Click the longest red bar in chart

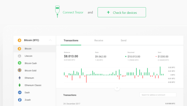pyautogui.click(x=86, y=79)
